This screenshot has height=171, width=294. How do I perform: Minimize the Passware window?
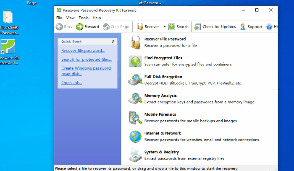tap(243, 10)
